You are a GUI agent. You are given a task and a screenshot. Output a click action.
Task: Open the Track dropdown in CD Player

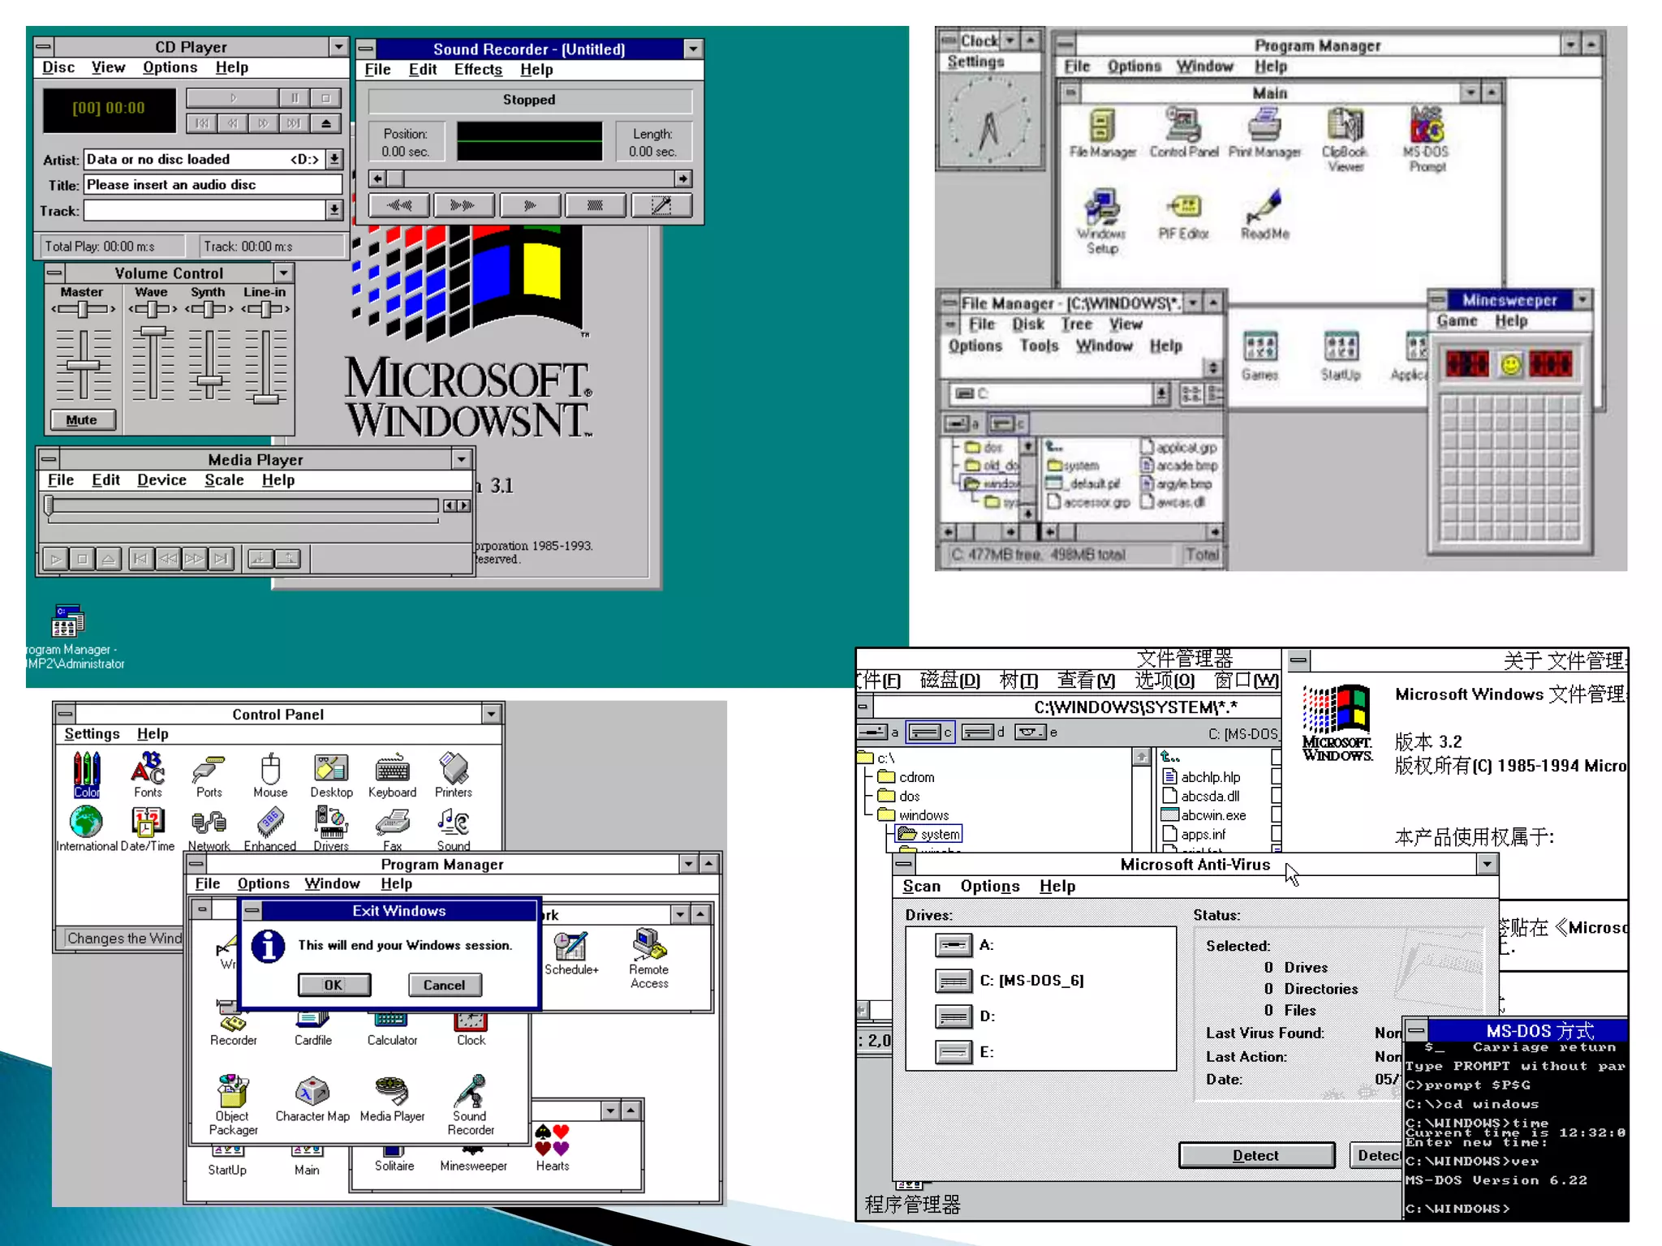(334, 211)
